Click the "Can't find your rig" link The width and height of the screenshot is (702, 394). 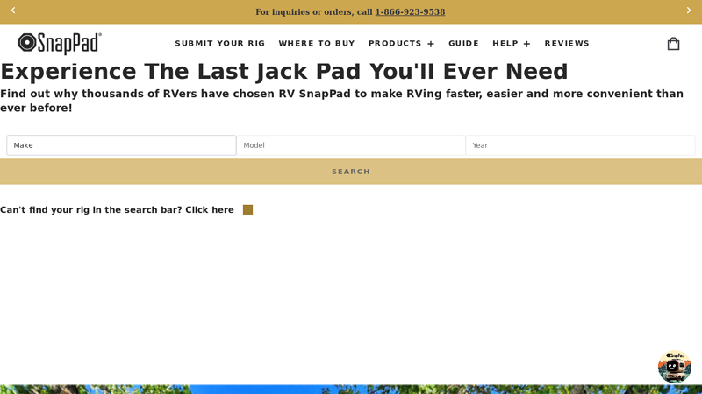(117, 210)
